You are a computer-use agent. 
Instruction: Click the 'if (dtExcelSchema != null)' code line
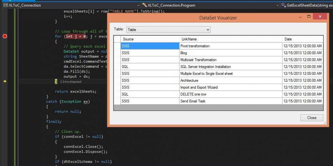83,162
